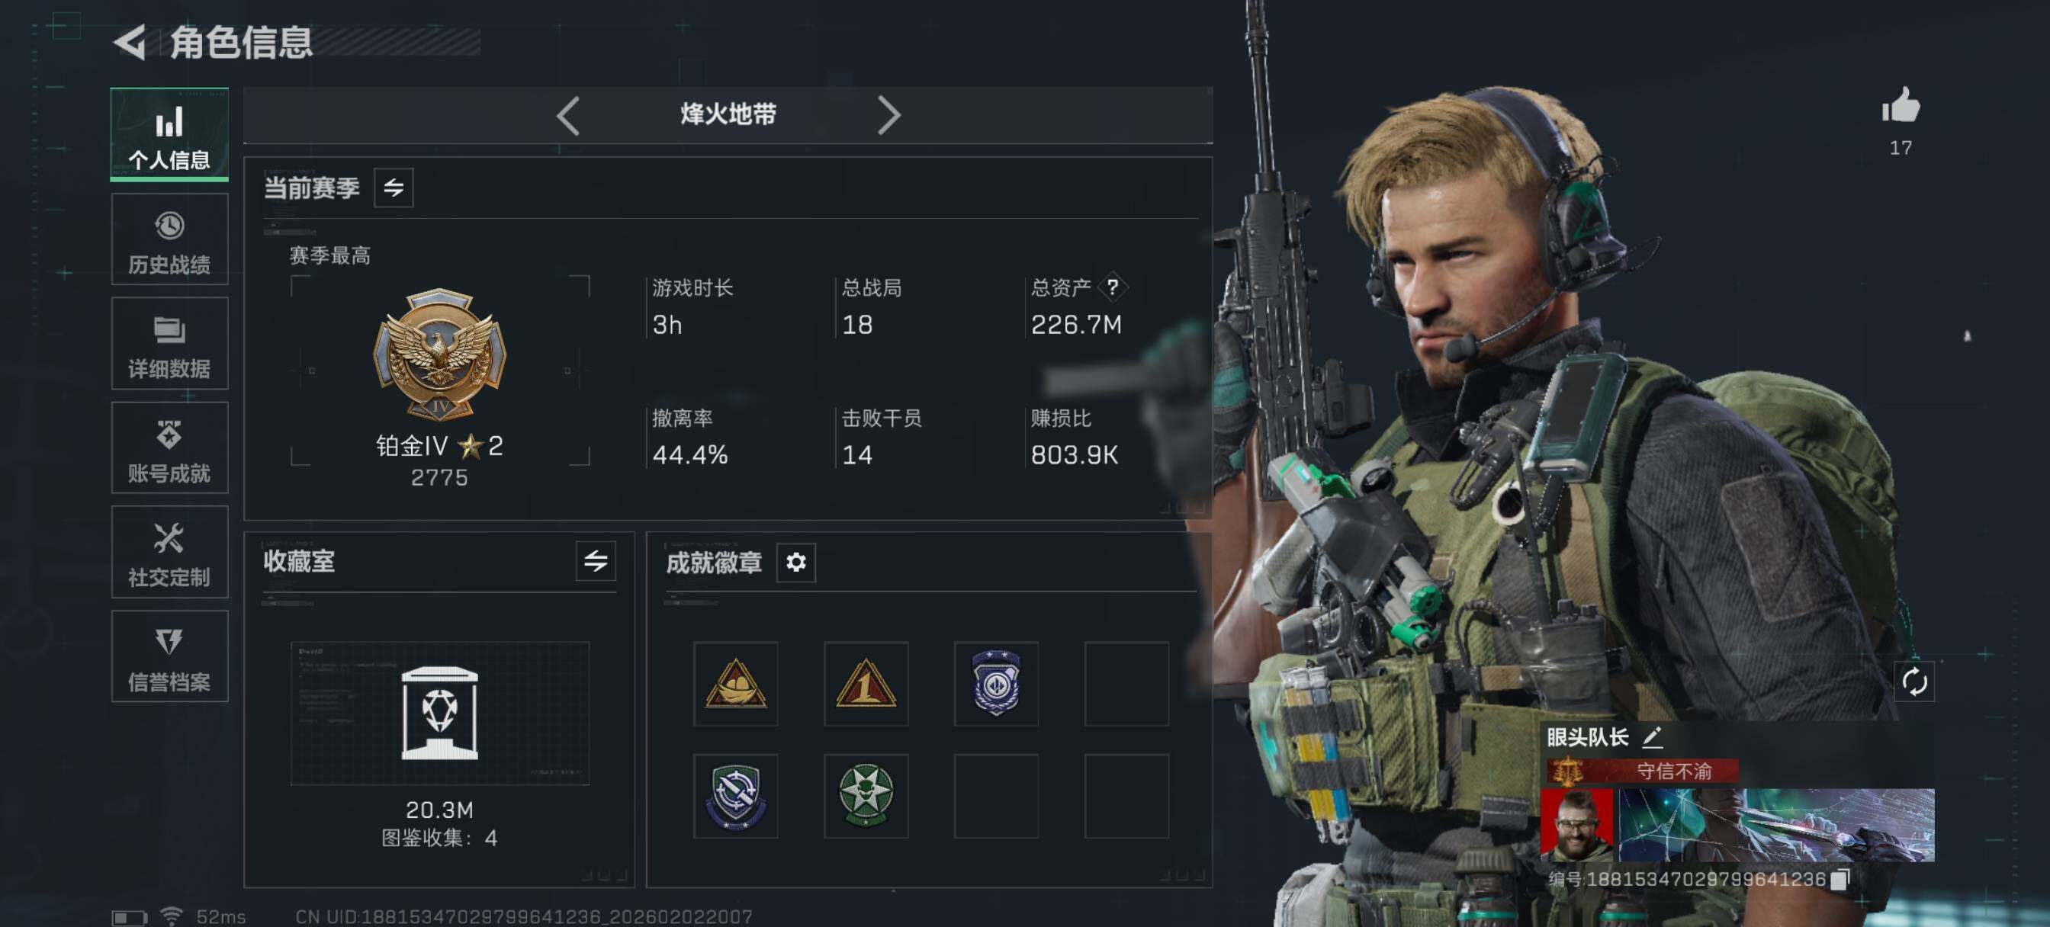Edit the nickname 眼头队长 with the pencil icon
This screenshot has height=927, width=2050.
point(1652,738)
